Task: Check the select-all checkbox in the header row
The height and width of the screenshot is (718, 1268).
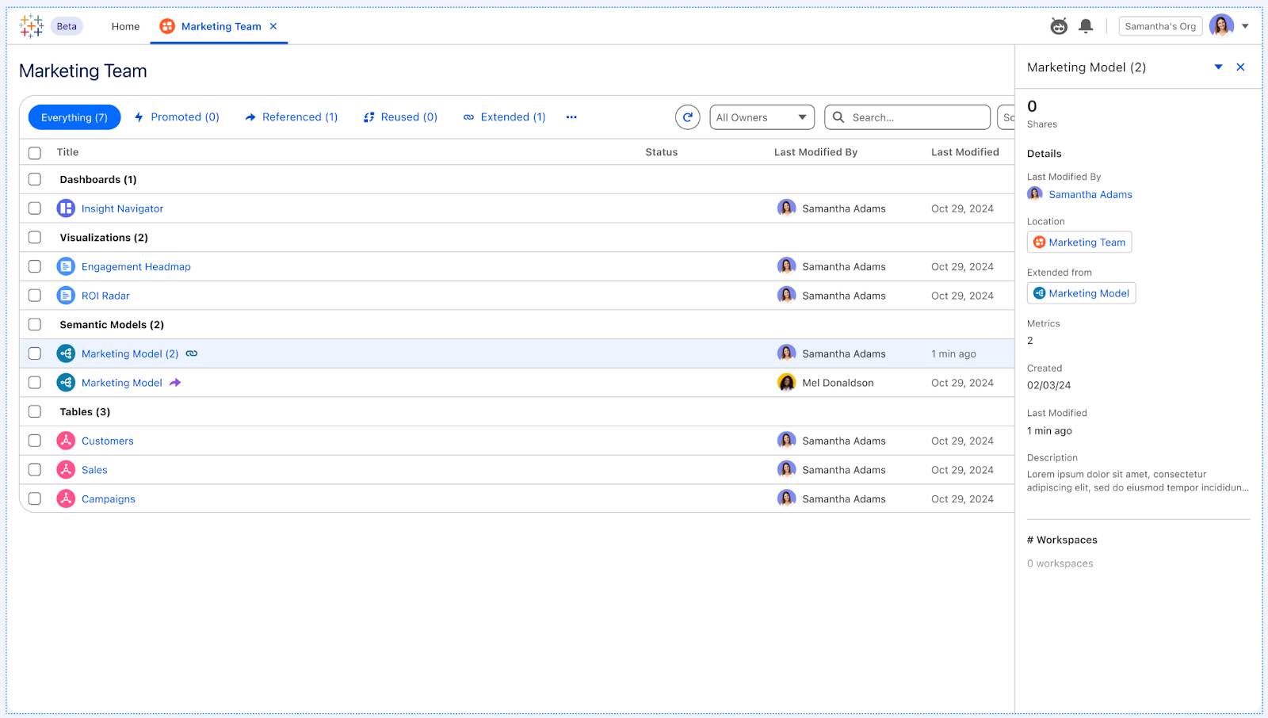Action: pyautogui.click(x=34, y=152)
